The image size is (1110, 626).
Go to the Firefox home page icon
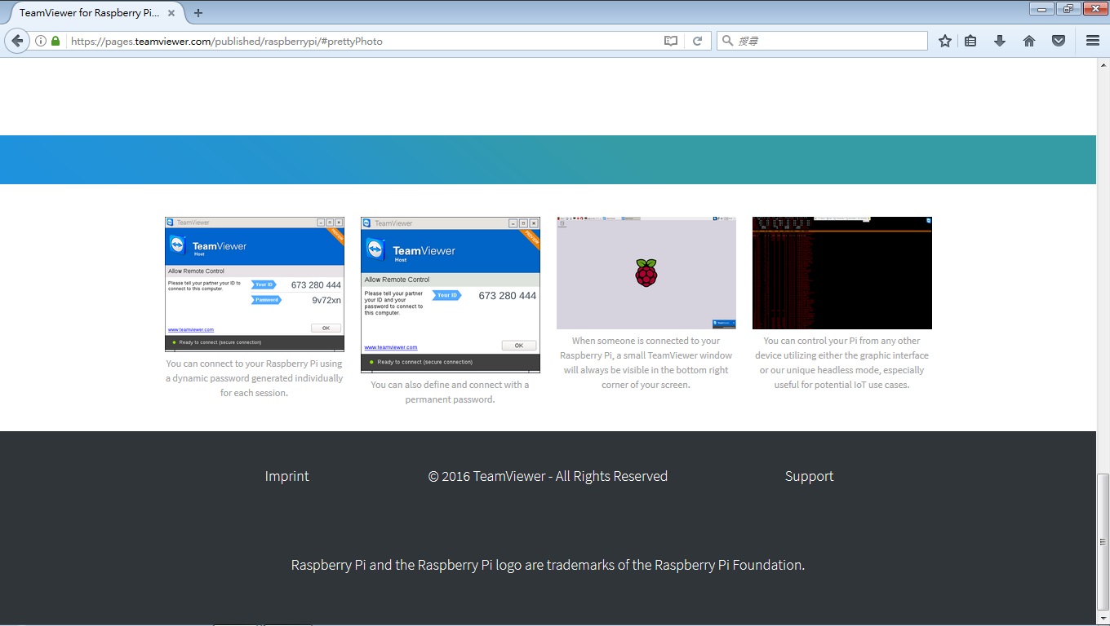coord(1029,41)
